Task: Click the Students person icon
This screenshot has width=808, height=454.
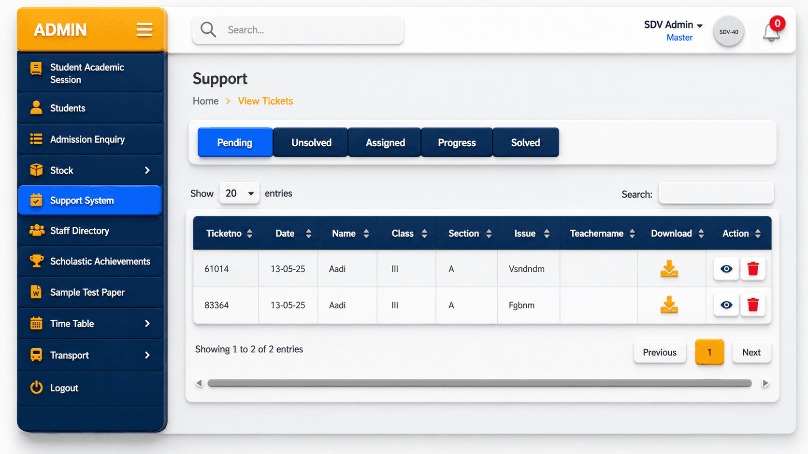Action: (x=36, y=107)
